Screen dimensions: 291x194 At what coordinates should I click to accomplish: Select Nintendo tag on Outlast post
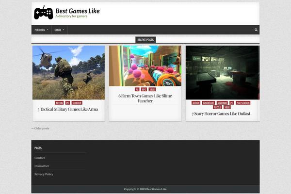point(222,103)
